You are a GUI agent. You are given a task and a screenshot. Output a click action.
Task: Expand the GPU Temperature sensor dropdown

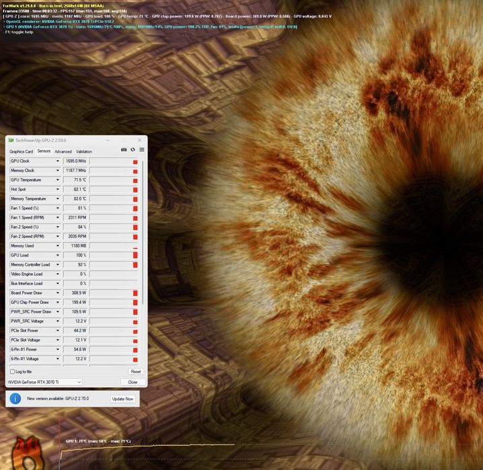point(58,180)
